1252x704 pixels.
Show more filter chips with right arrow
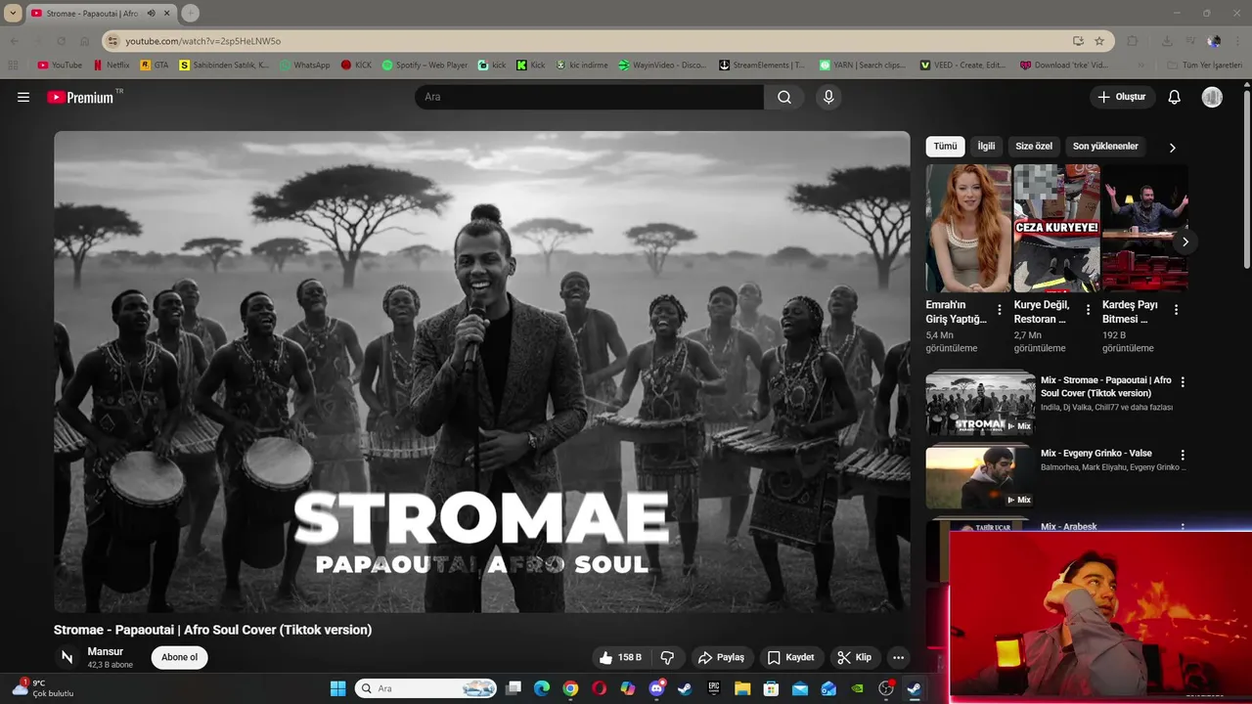pos(1172,148)
